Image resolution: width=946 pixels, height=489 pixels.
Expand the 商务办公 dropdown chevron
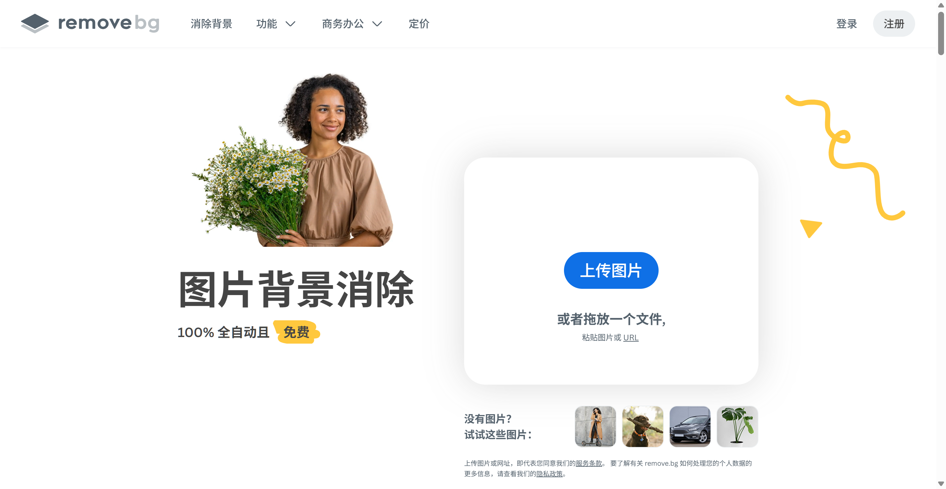[x=377, y=24]
